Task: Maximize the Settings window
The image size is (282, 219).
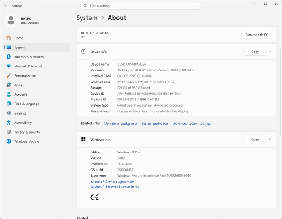Action: coord(265,4)
